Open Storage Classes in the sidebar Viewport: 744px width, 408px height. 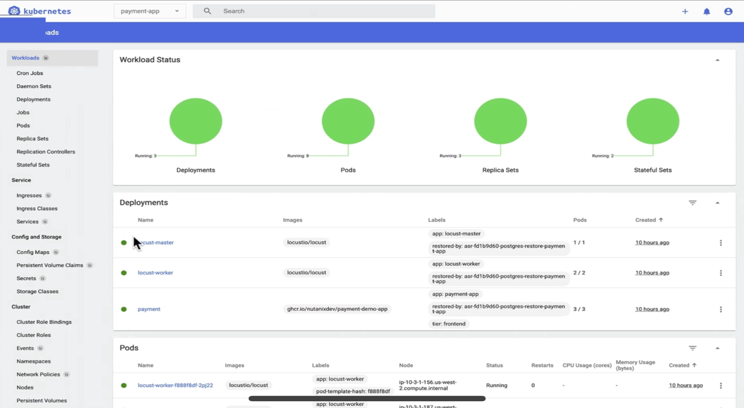[37, 291]
